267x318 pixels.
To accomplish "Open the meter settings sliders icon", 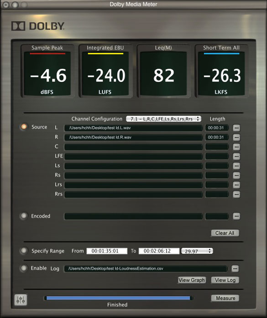I will point(21,300).
